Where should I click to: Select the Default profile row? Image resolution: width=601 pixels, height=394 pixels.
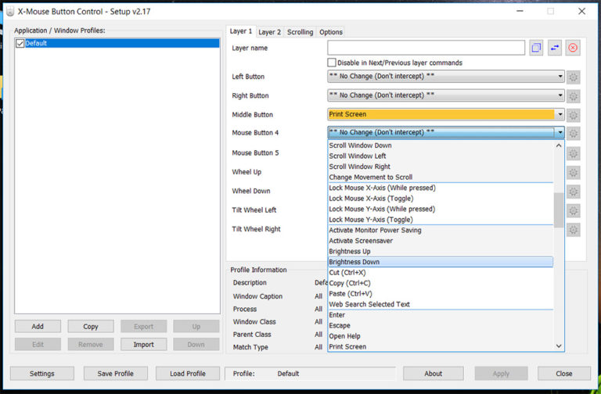(x=117, y=43)
